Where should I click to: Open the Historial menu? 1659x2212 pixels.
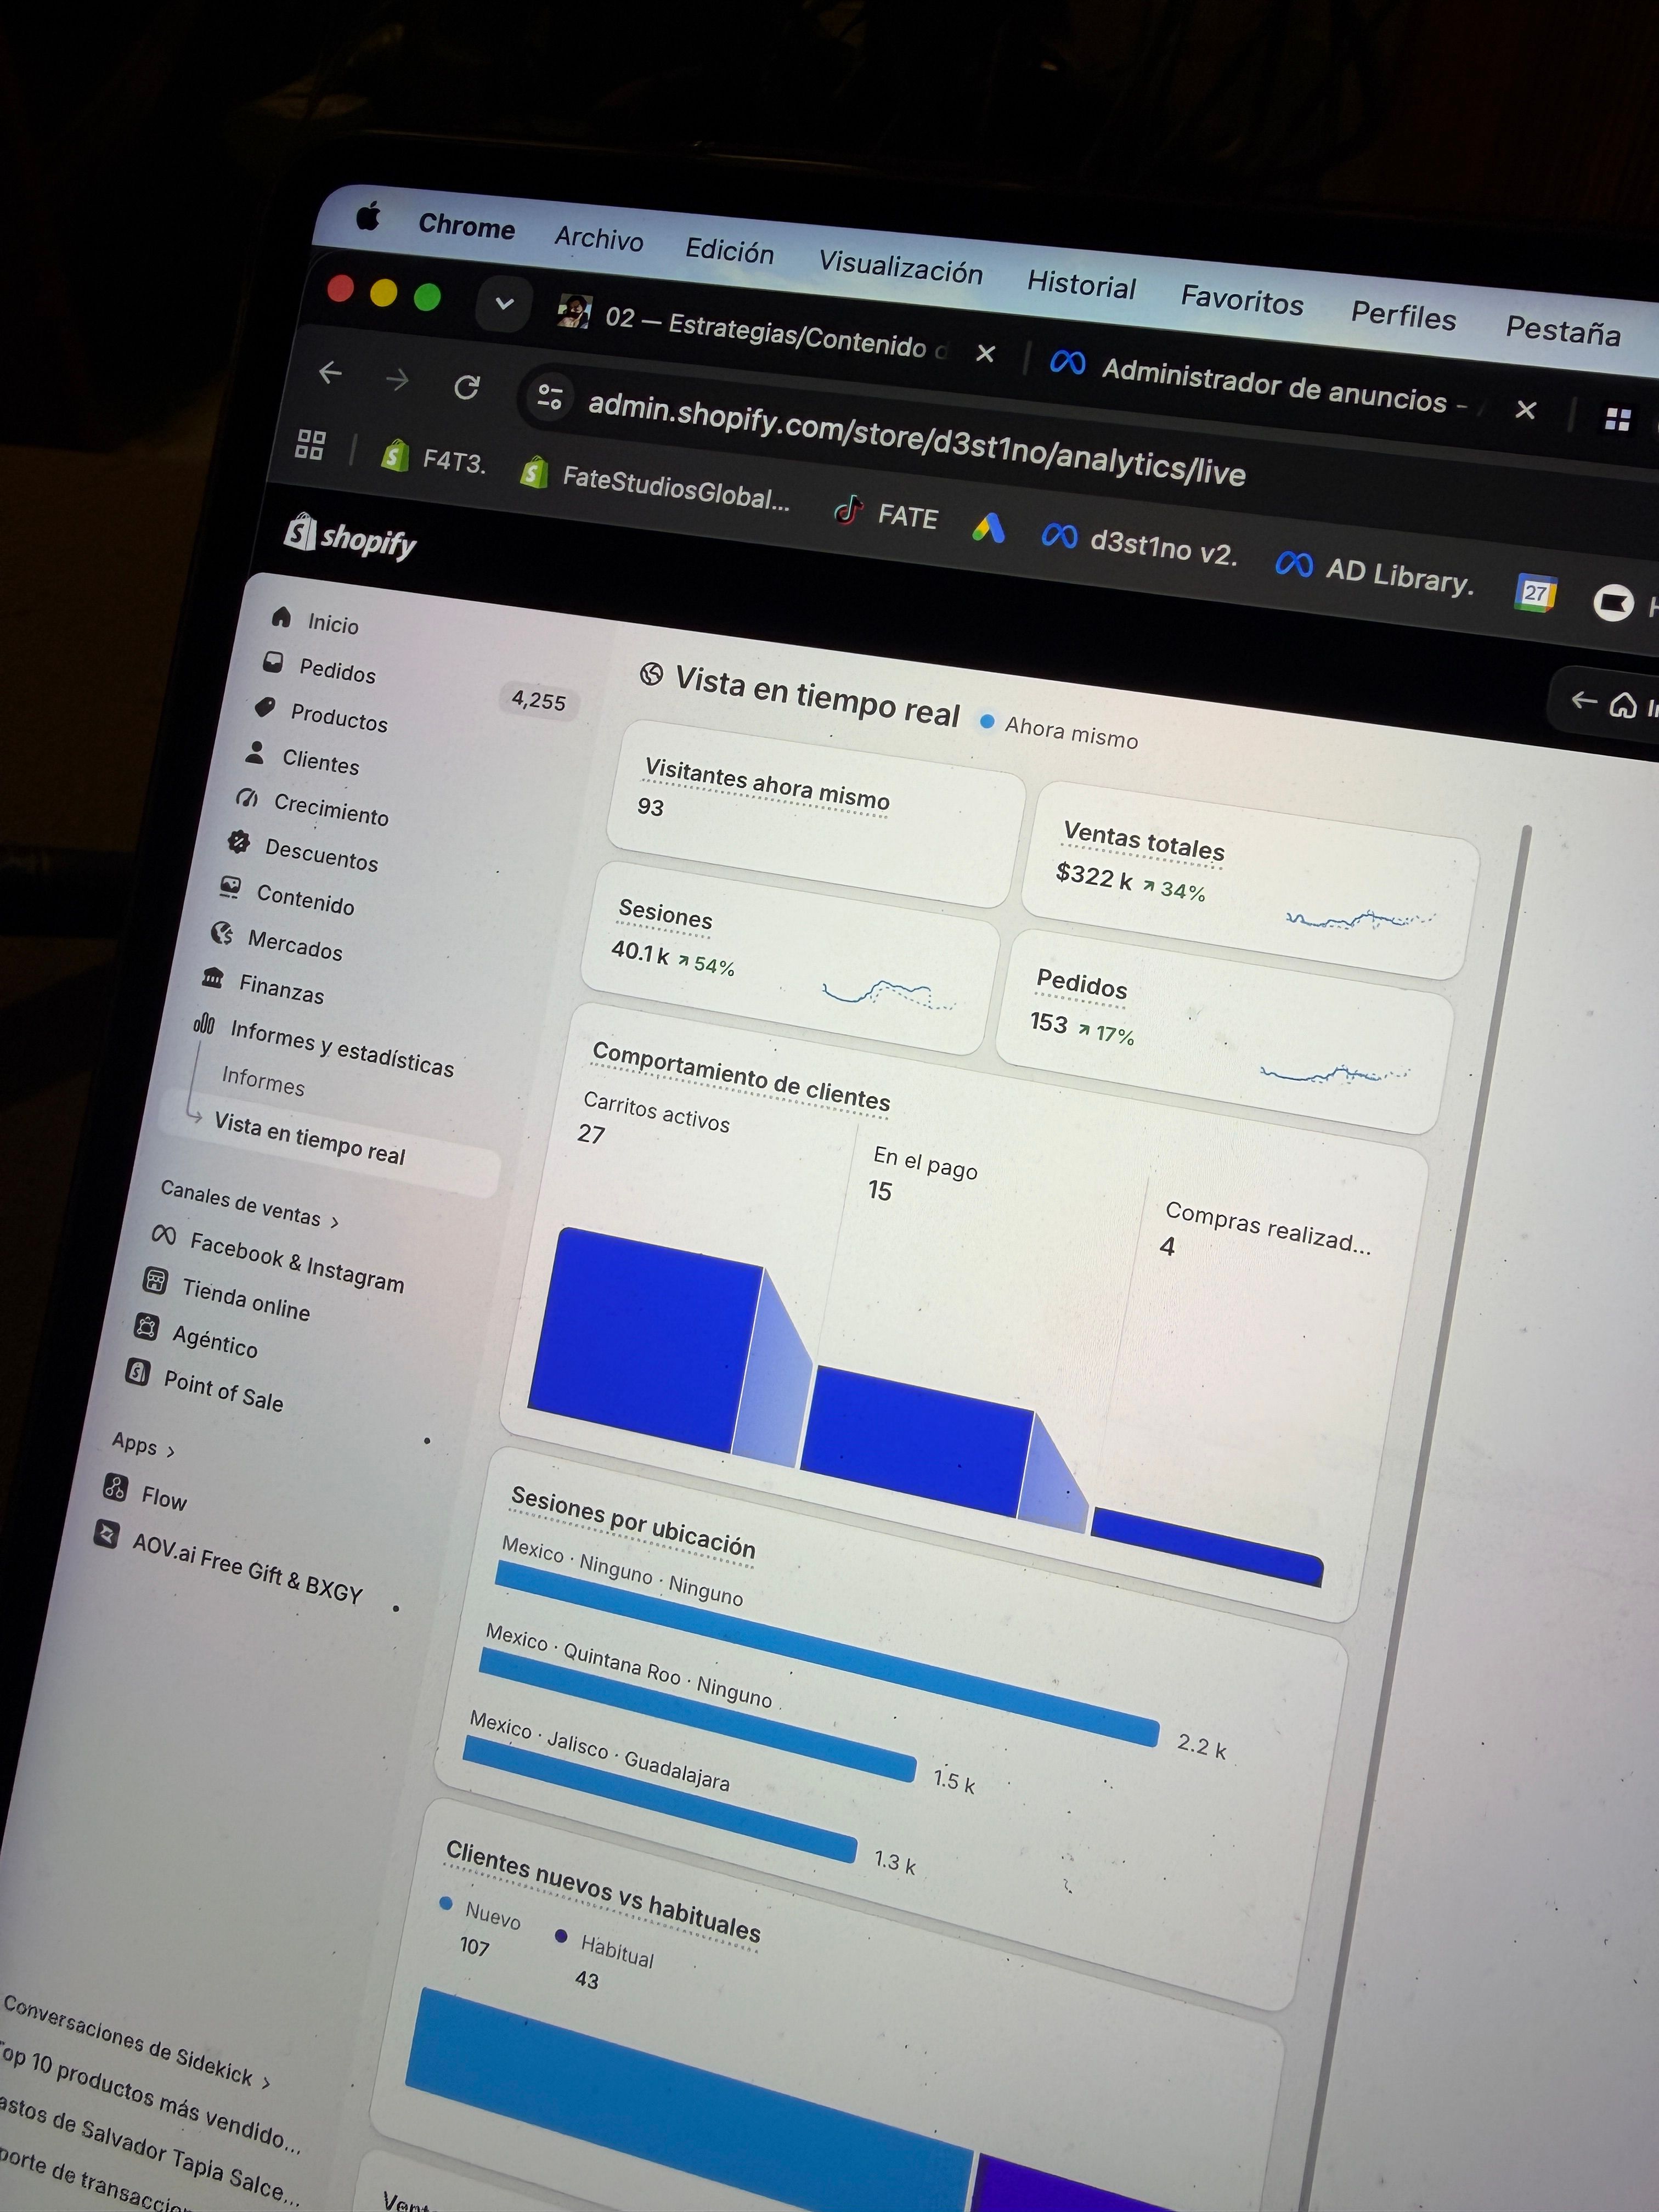coord(1081,284)
